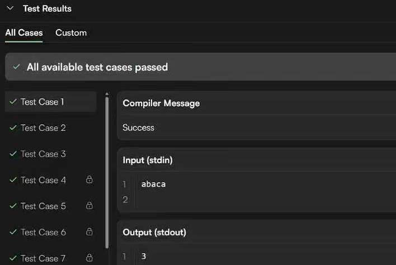The image size is (396, 265).
Task: Select Test Case 2
Action: point(43,128)
